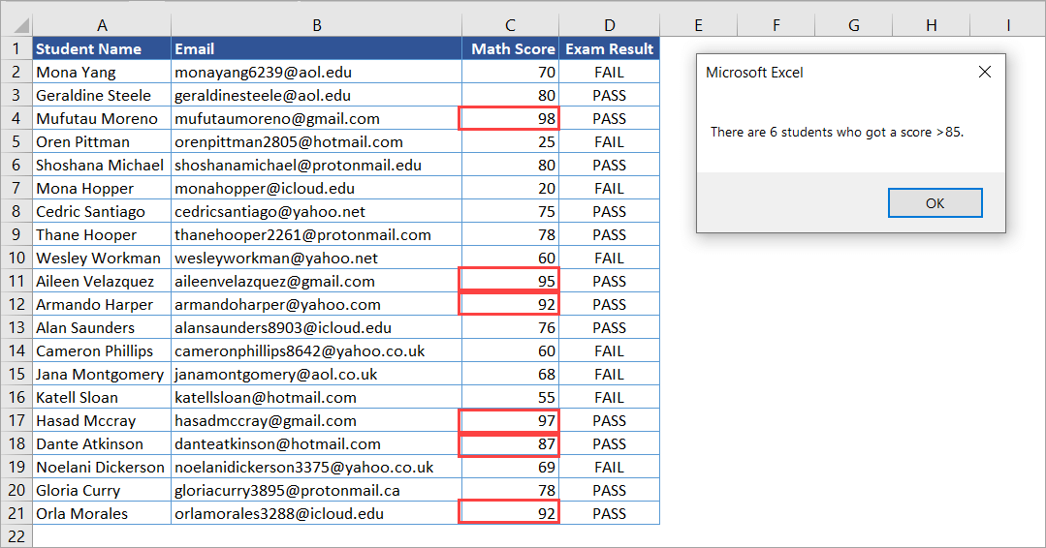Select cell containing Noelani Dickerson
The image size is (1046, 548).
coord(102,468)
